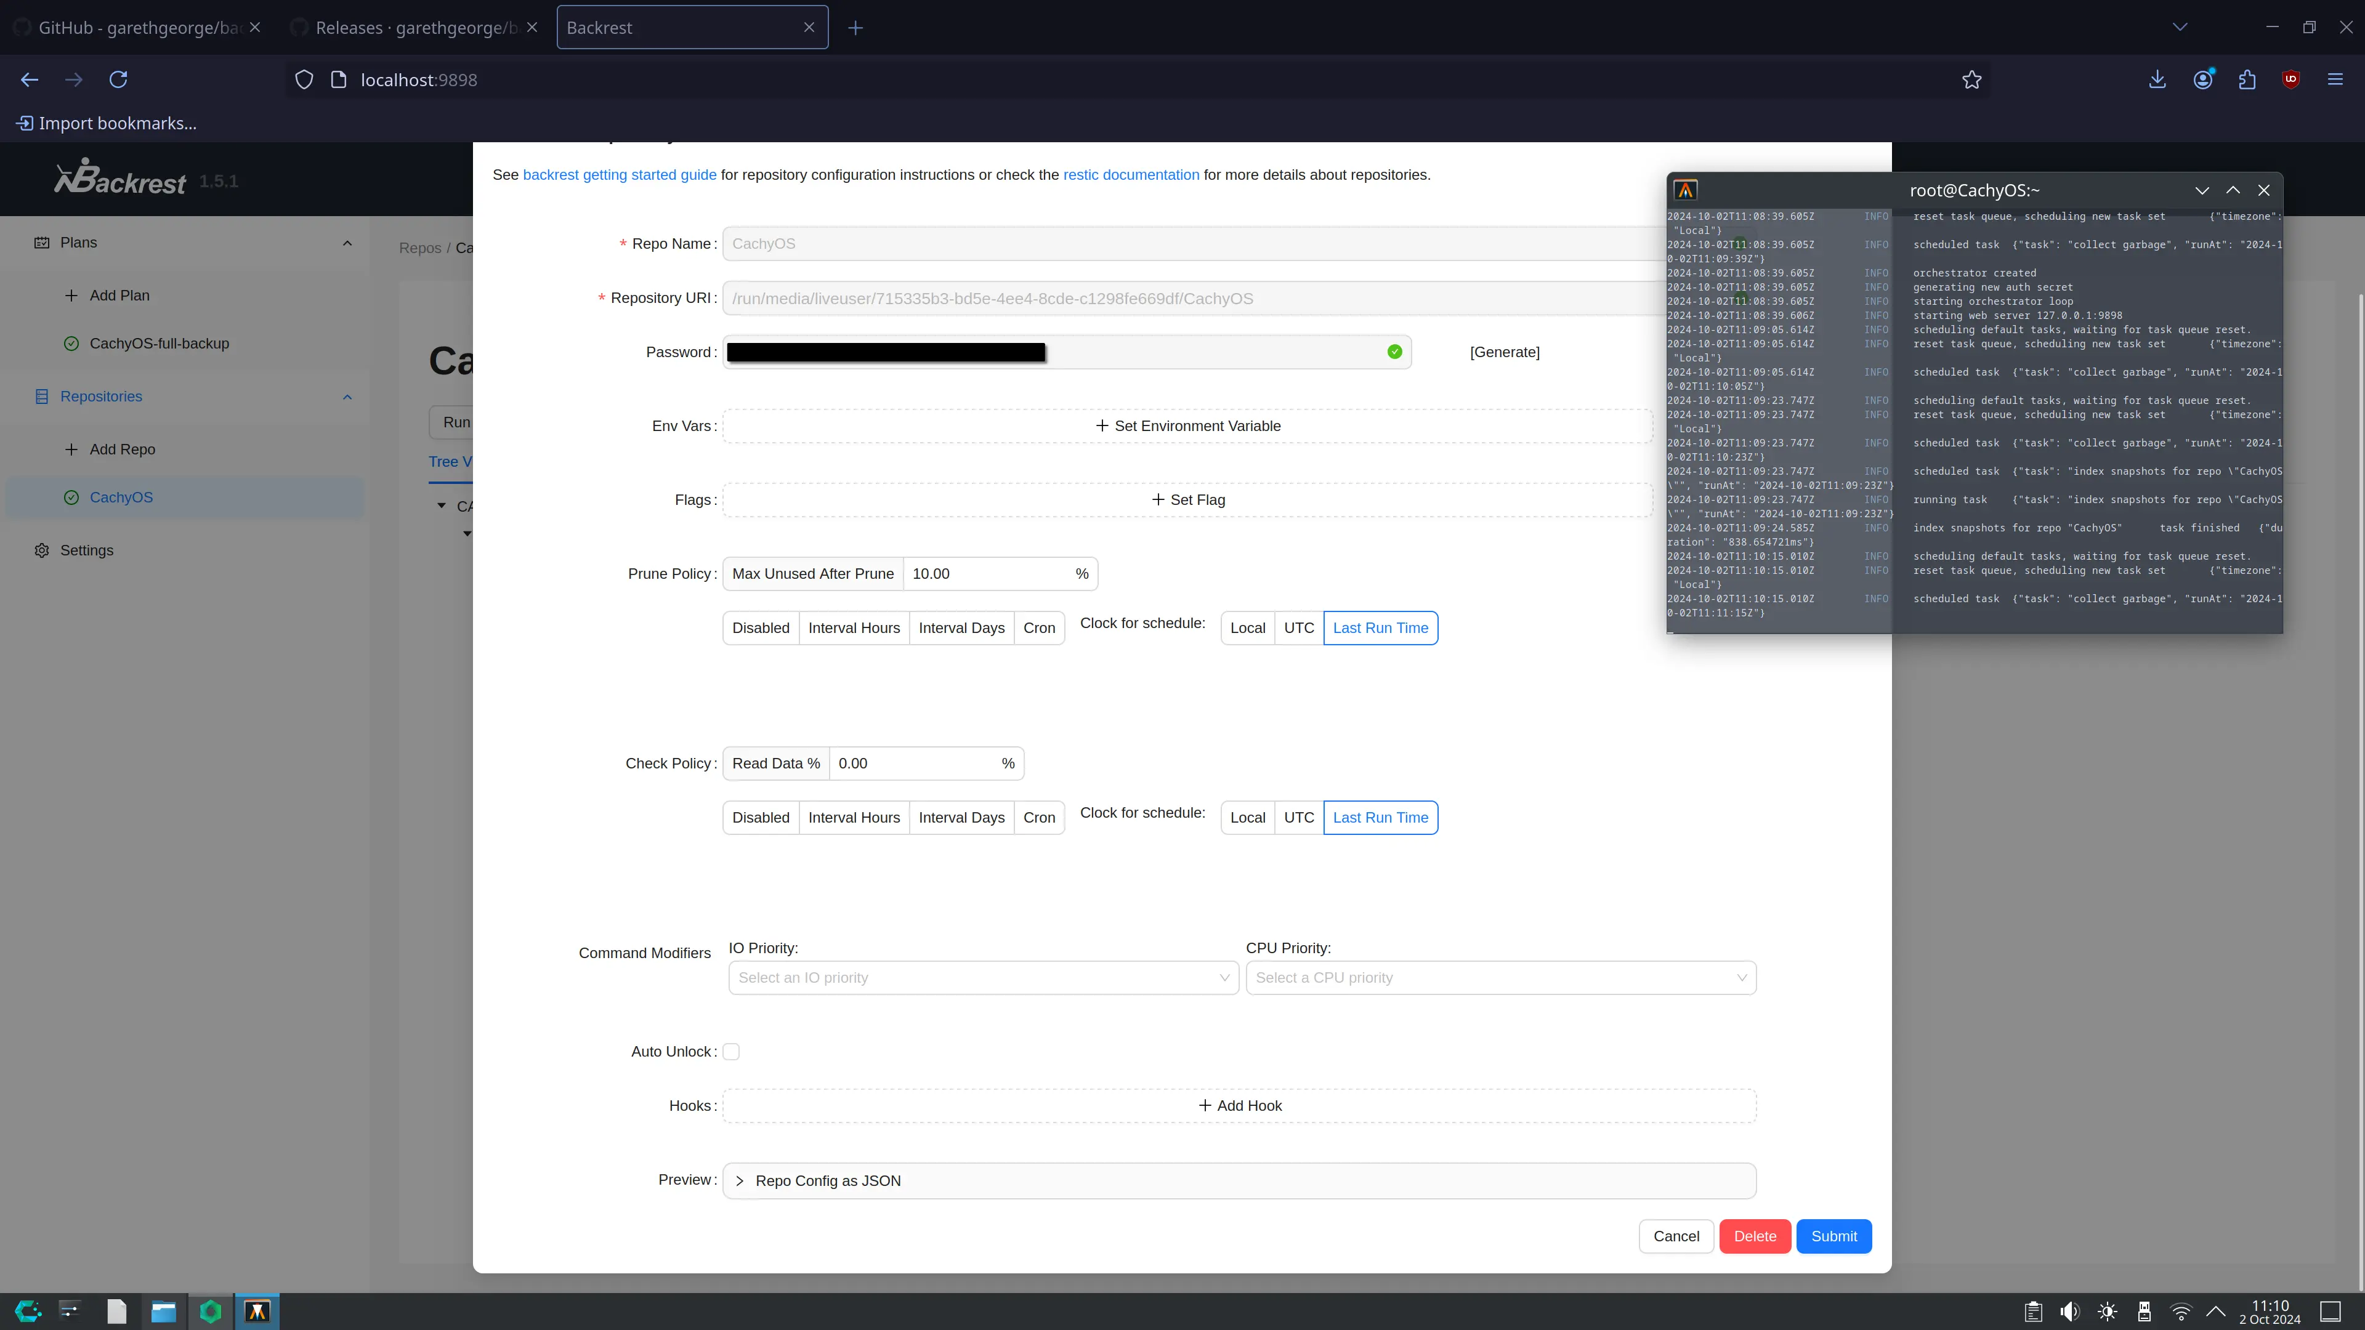Enable the Auto Unlock checkbox
The width and height of the screenshot is (2365, 1330).
(731, 1052)
